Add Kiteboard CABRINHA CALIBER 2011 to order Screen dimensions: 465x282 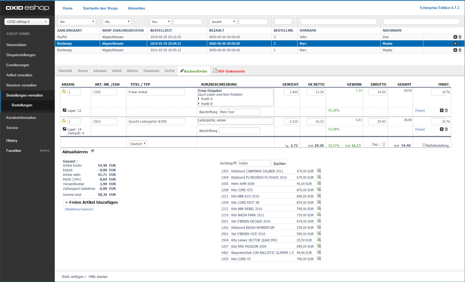[x=319, y=171]
